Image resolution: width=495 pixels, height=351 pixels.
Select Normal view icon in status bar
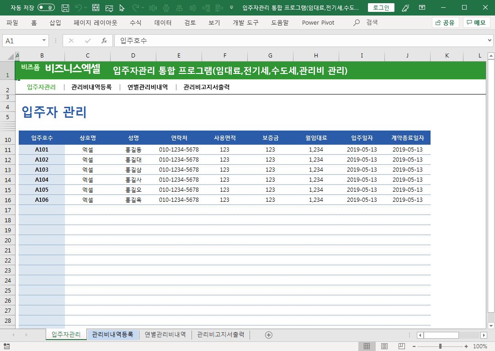point(367,346)
